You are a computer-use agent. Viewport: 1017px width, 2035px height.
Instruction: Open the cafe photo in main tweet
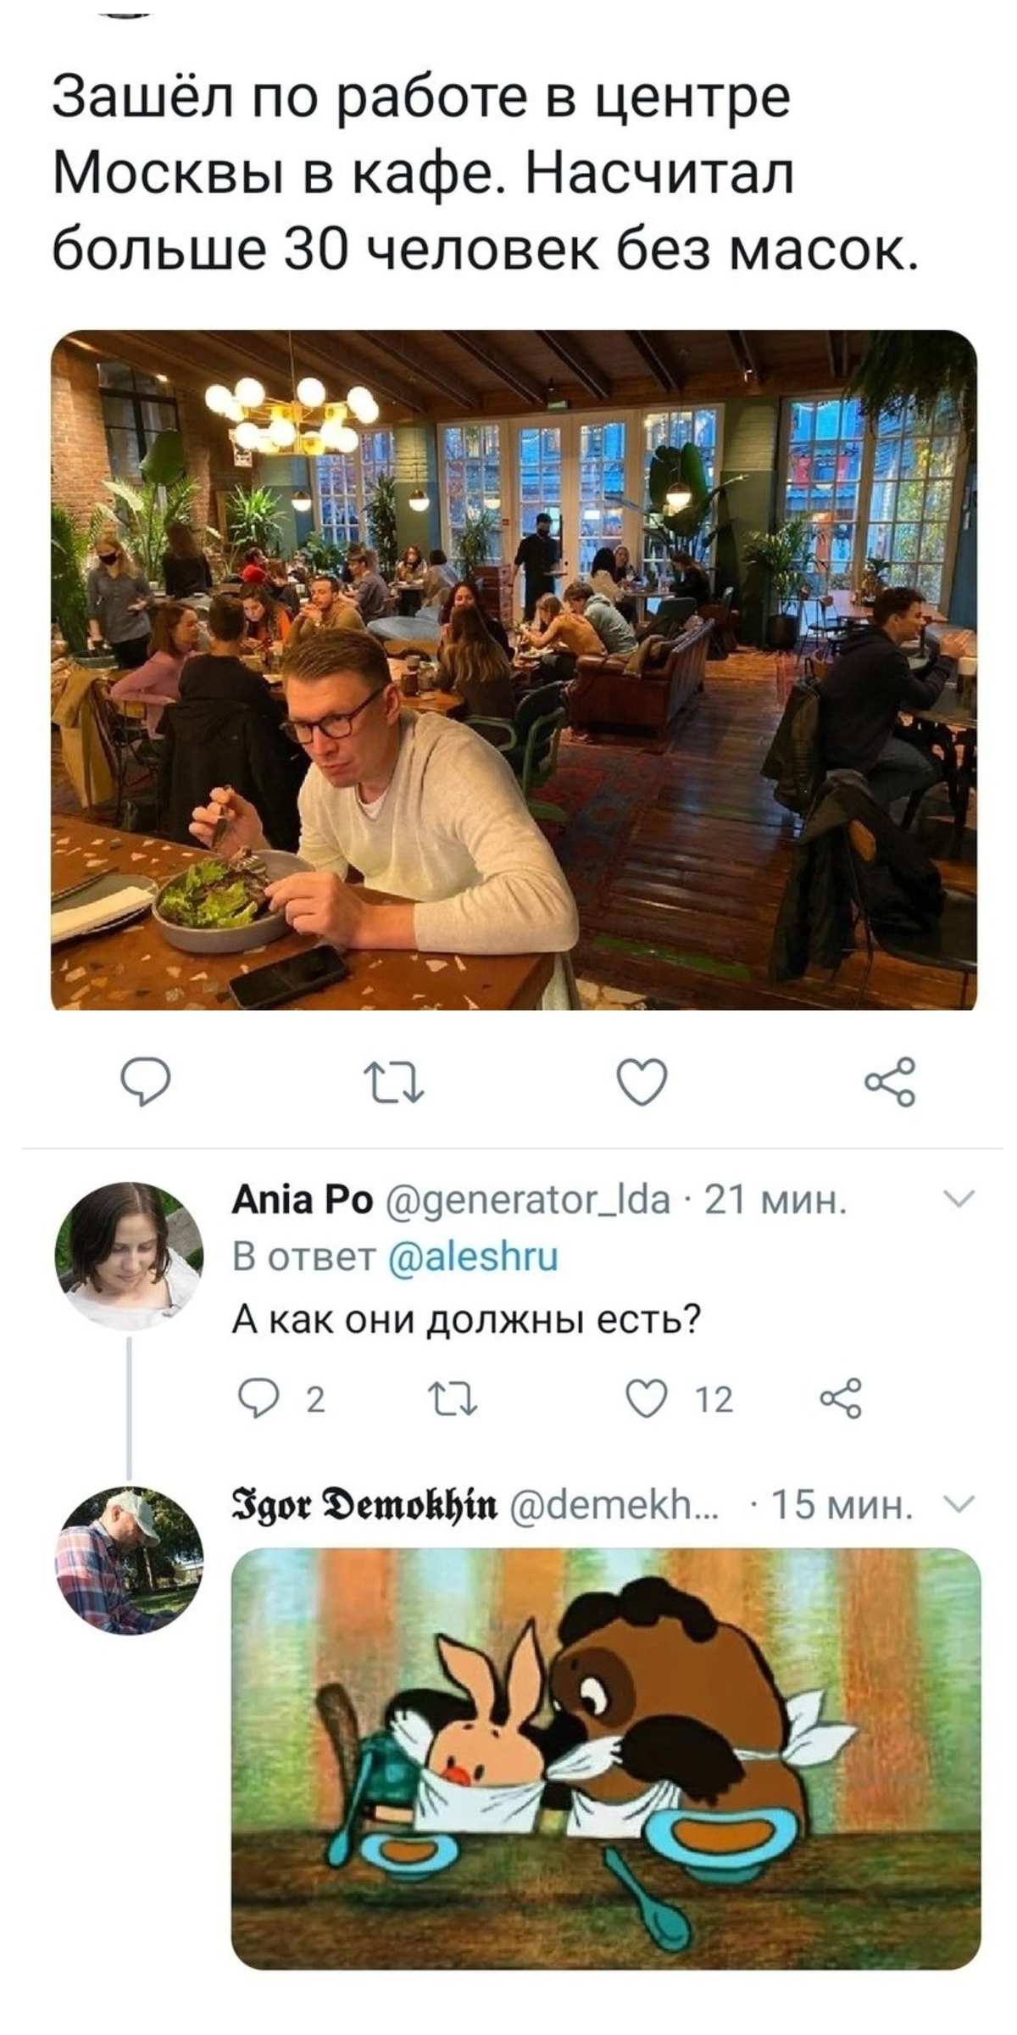coord(514,670)
